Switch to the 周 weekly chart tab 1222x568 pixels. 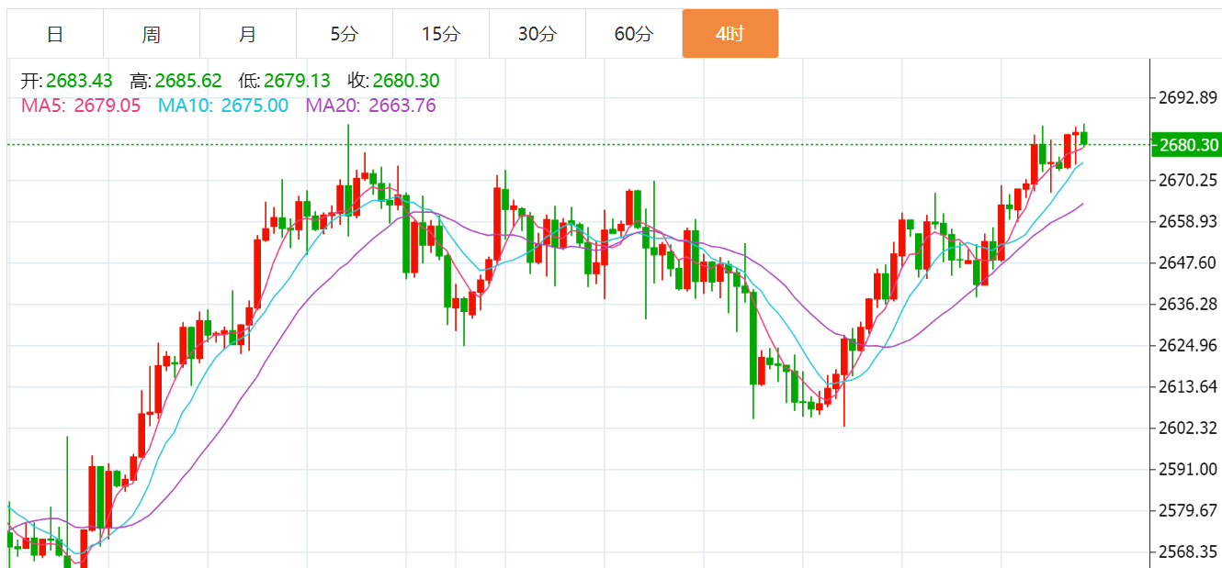[152, 34]
